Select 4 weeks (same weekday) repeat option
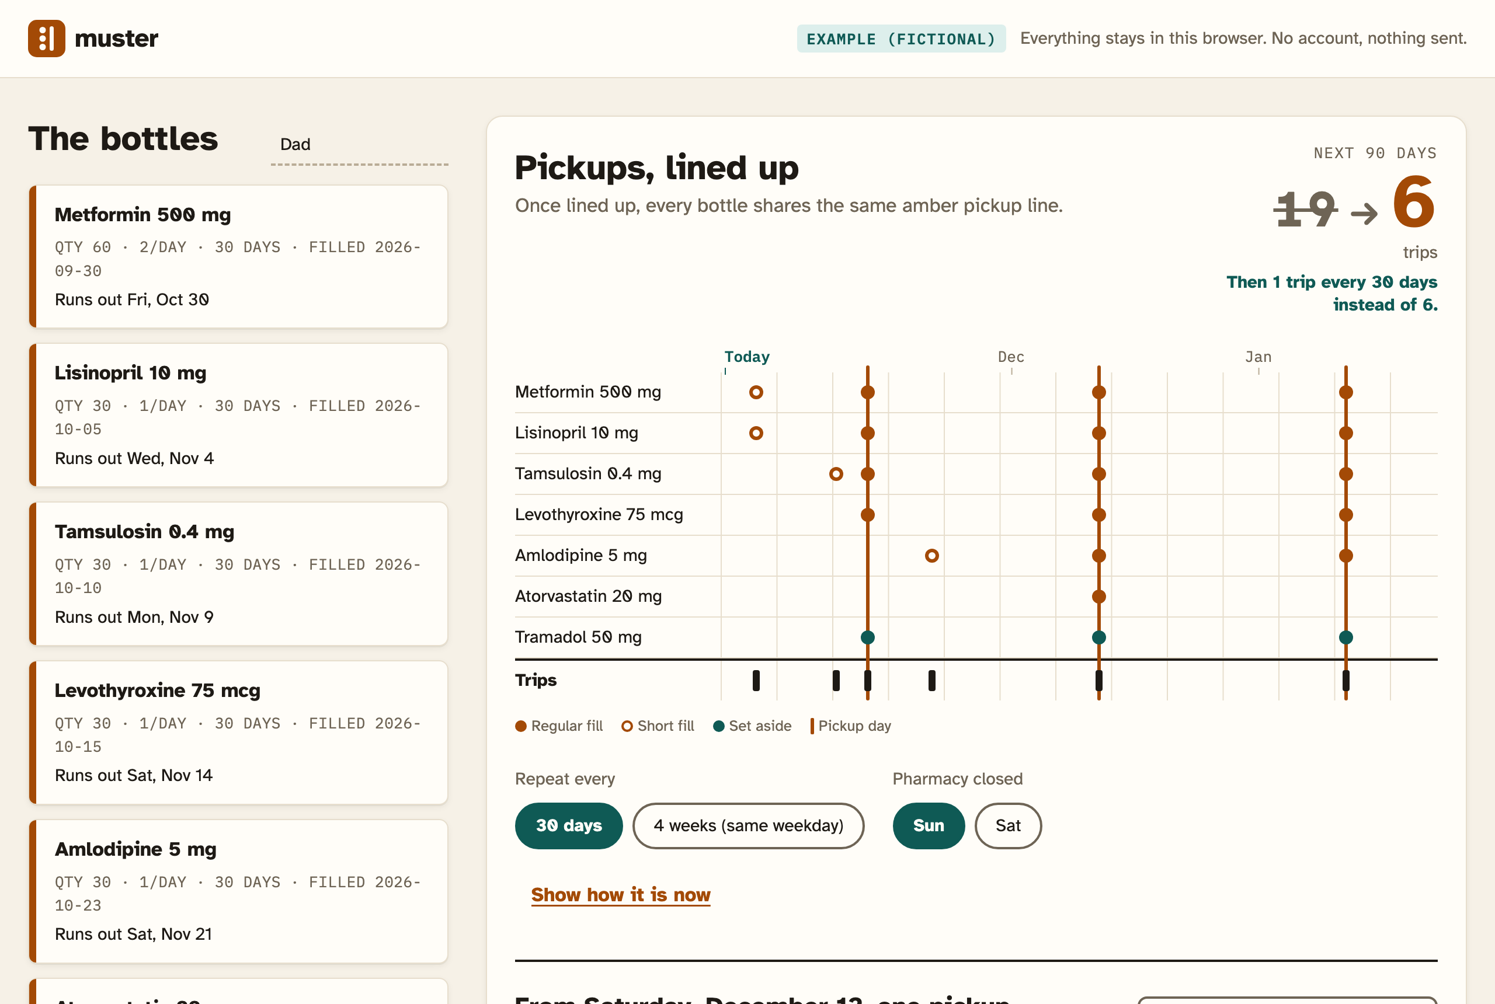 click(x=748, y=825)
